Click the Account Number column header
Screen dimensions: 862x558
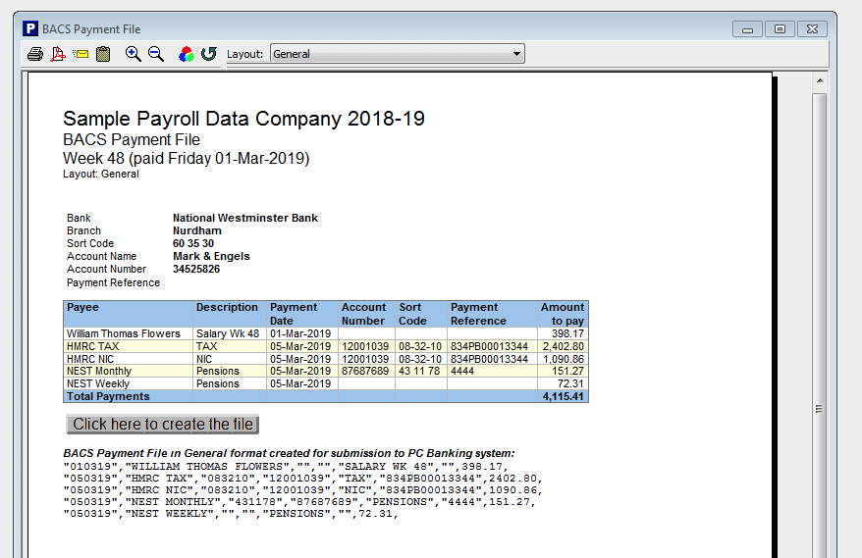[x=364, y=314]
